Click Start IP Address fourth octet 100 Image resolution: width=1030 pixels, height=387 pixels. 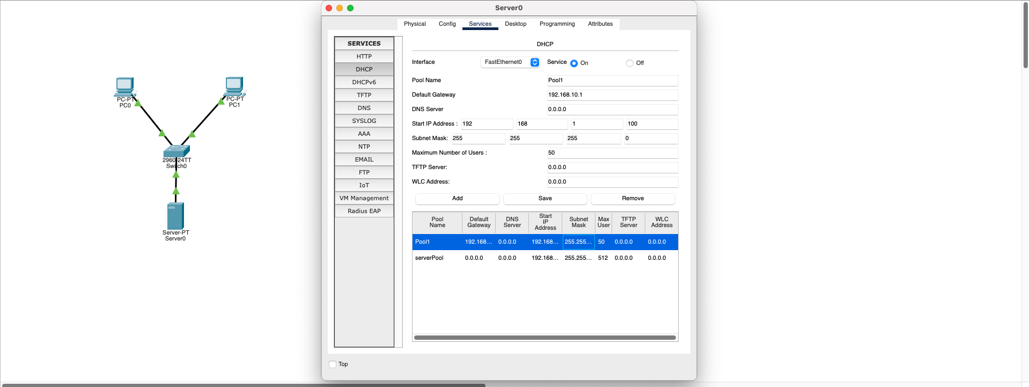652,124
